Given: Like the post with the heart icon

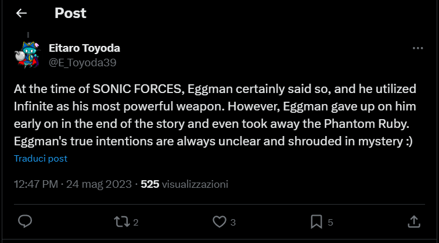Looking at the screenshot, I should click(219, 221).
